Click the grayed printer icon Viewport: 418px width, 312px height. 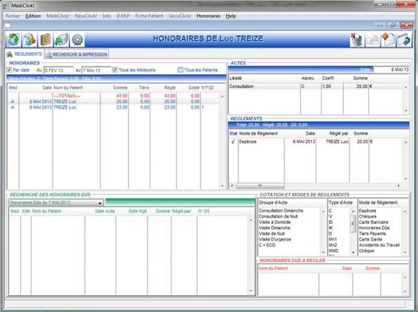[372, 40]
